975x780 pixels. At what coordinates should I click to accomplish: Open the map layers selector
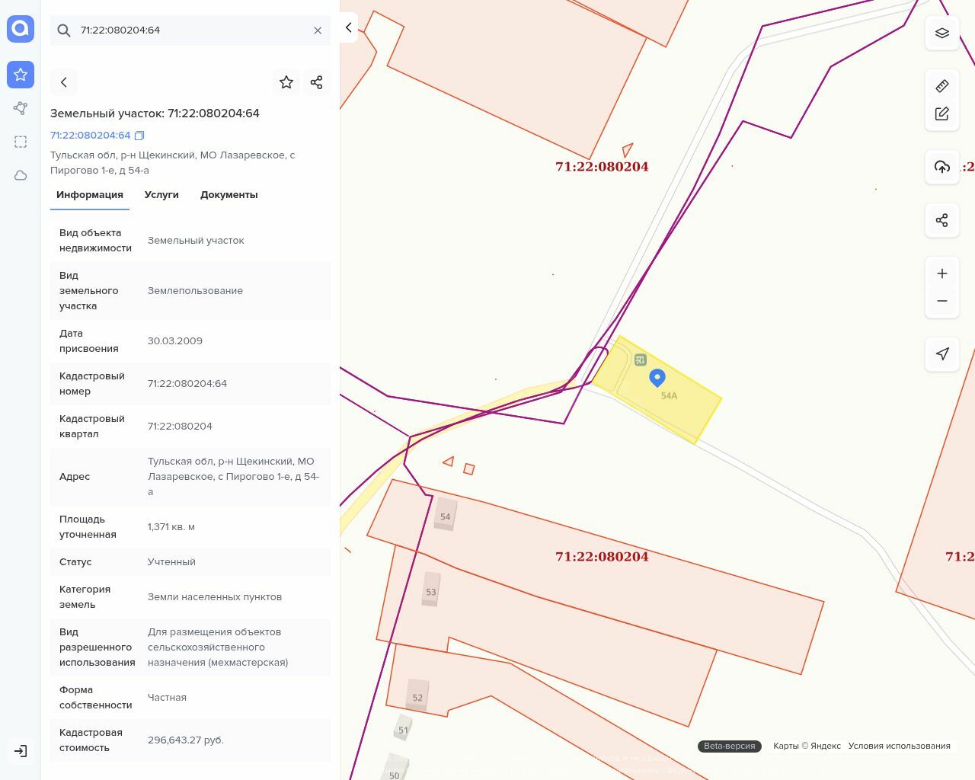click(942, 34)
